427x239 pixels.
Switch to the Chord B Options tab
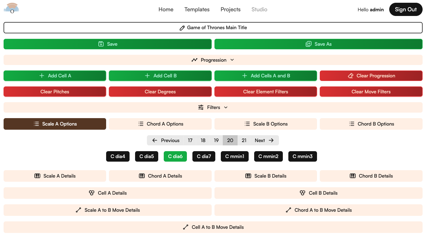[x=371, y=124]
